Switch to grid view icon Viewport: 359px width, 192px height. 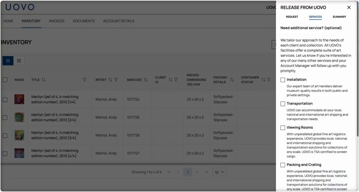pyautogui.click(x=19, y=61)
